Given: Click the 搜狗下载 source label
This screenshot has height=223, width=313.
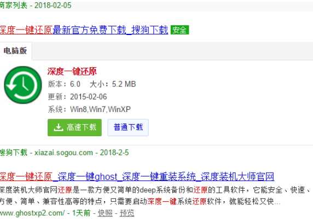Looking at the screenshot, I should point(13,152).
